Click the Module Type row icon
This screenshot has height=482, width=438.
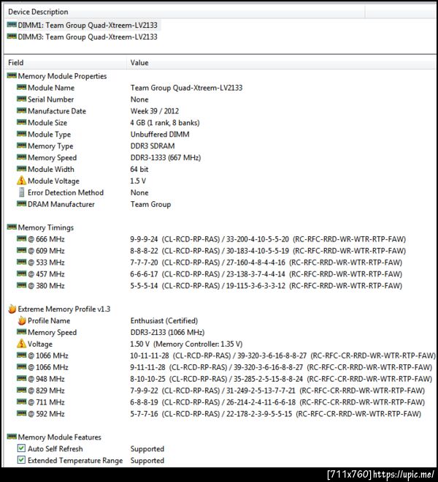pyautogui.click(x=21, y=134)
